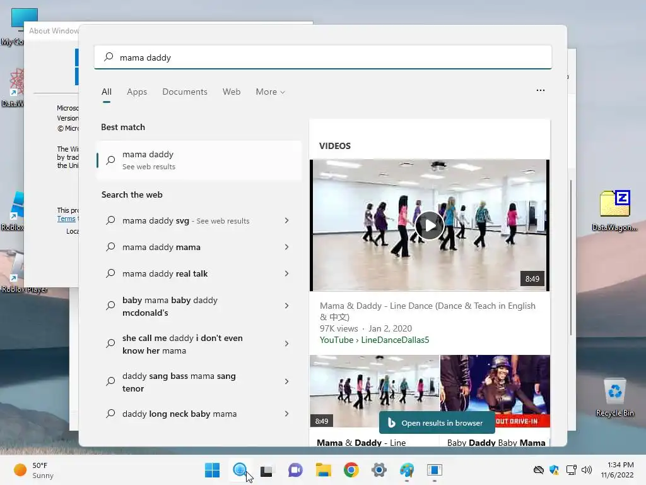
Task: Open the weather widget showing 50°F Sunny
Action: [34, 470]
